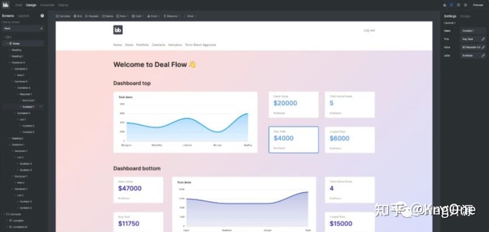This screenshot has height=232, width=489.
Task: Switch to the Automate tab
Action: pyautogui.click(x=47, y=5)
